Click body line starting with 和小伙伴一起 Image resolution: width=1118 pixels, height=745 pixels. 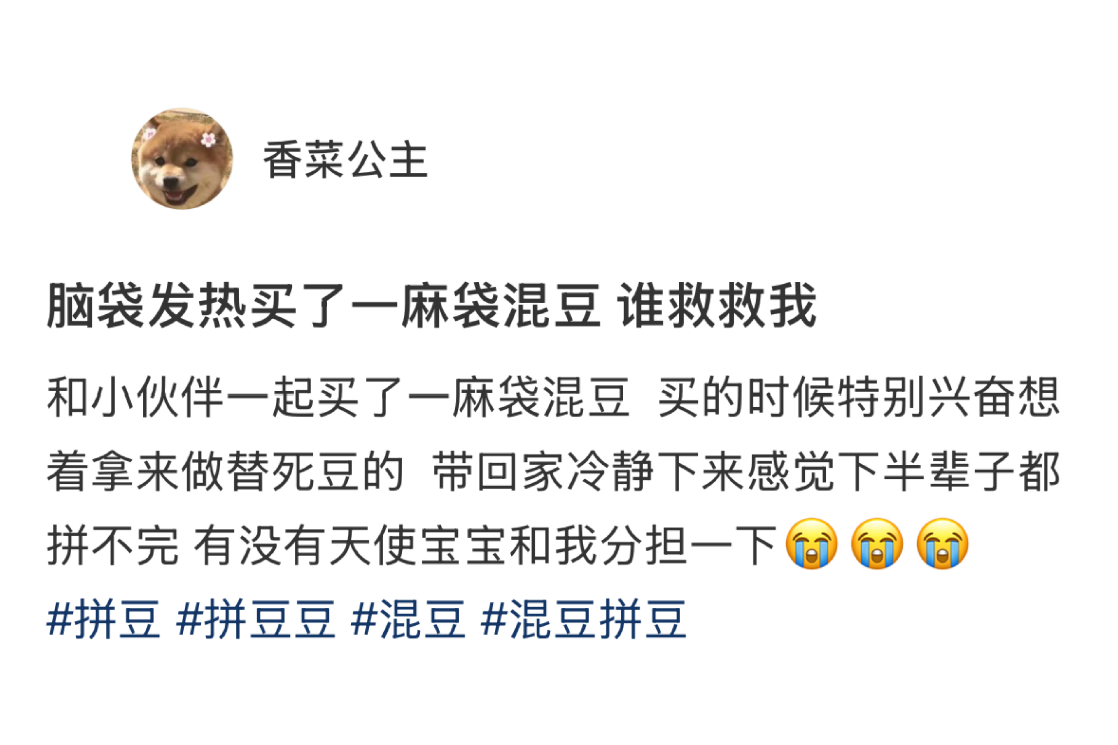tap(553, 397)
